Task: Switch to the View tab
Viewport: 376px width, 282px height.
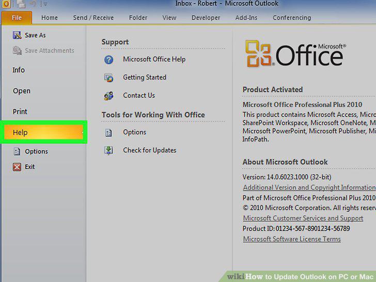Action: 169,18
